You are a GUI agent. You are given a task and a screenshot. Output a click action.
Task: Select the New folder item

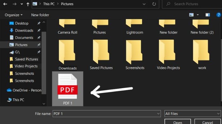point(168,27)
